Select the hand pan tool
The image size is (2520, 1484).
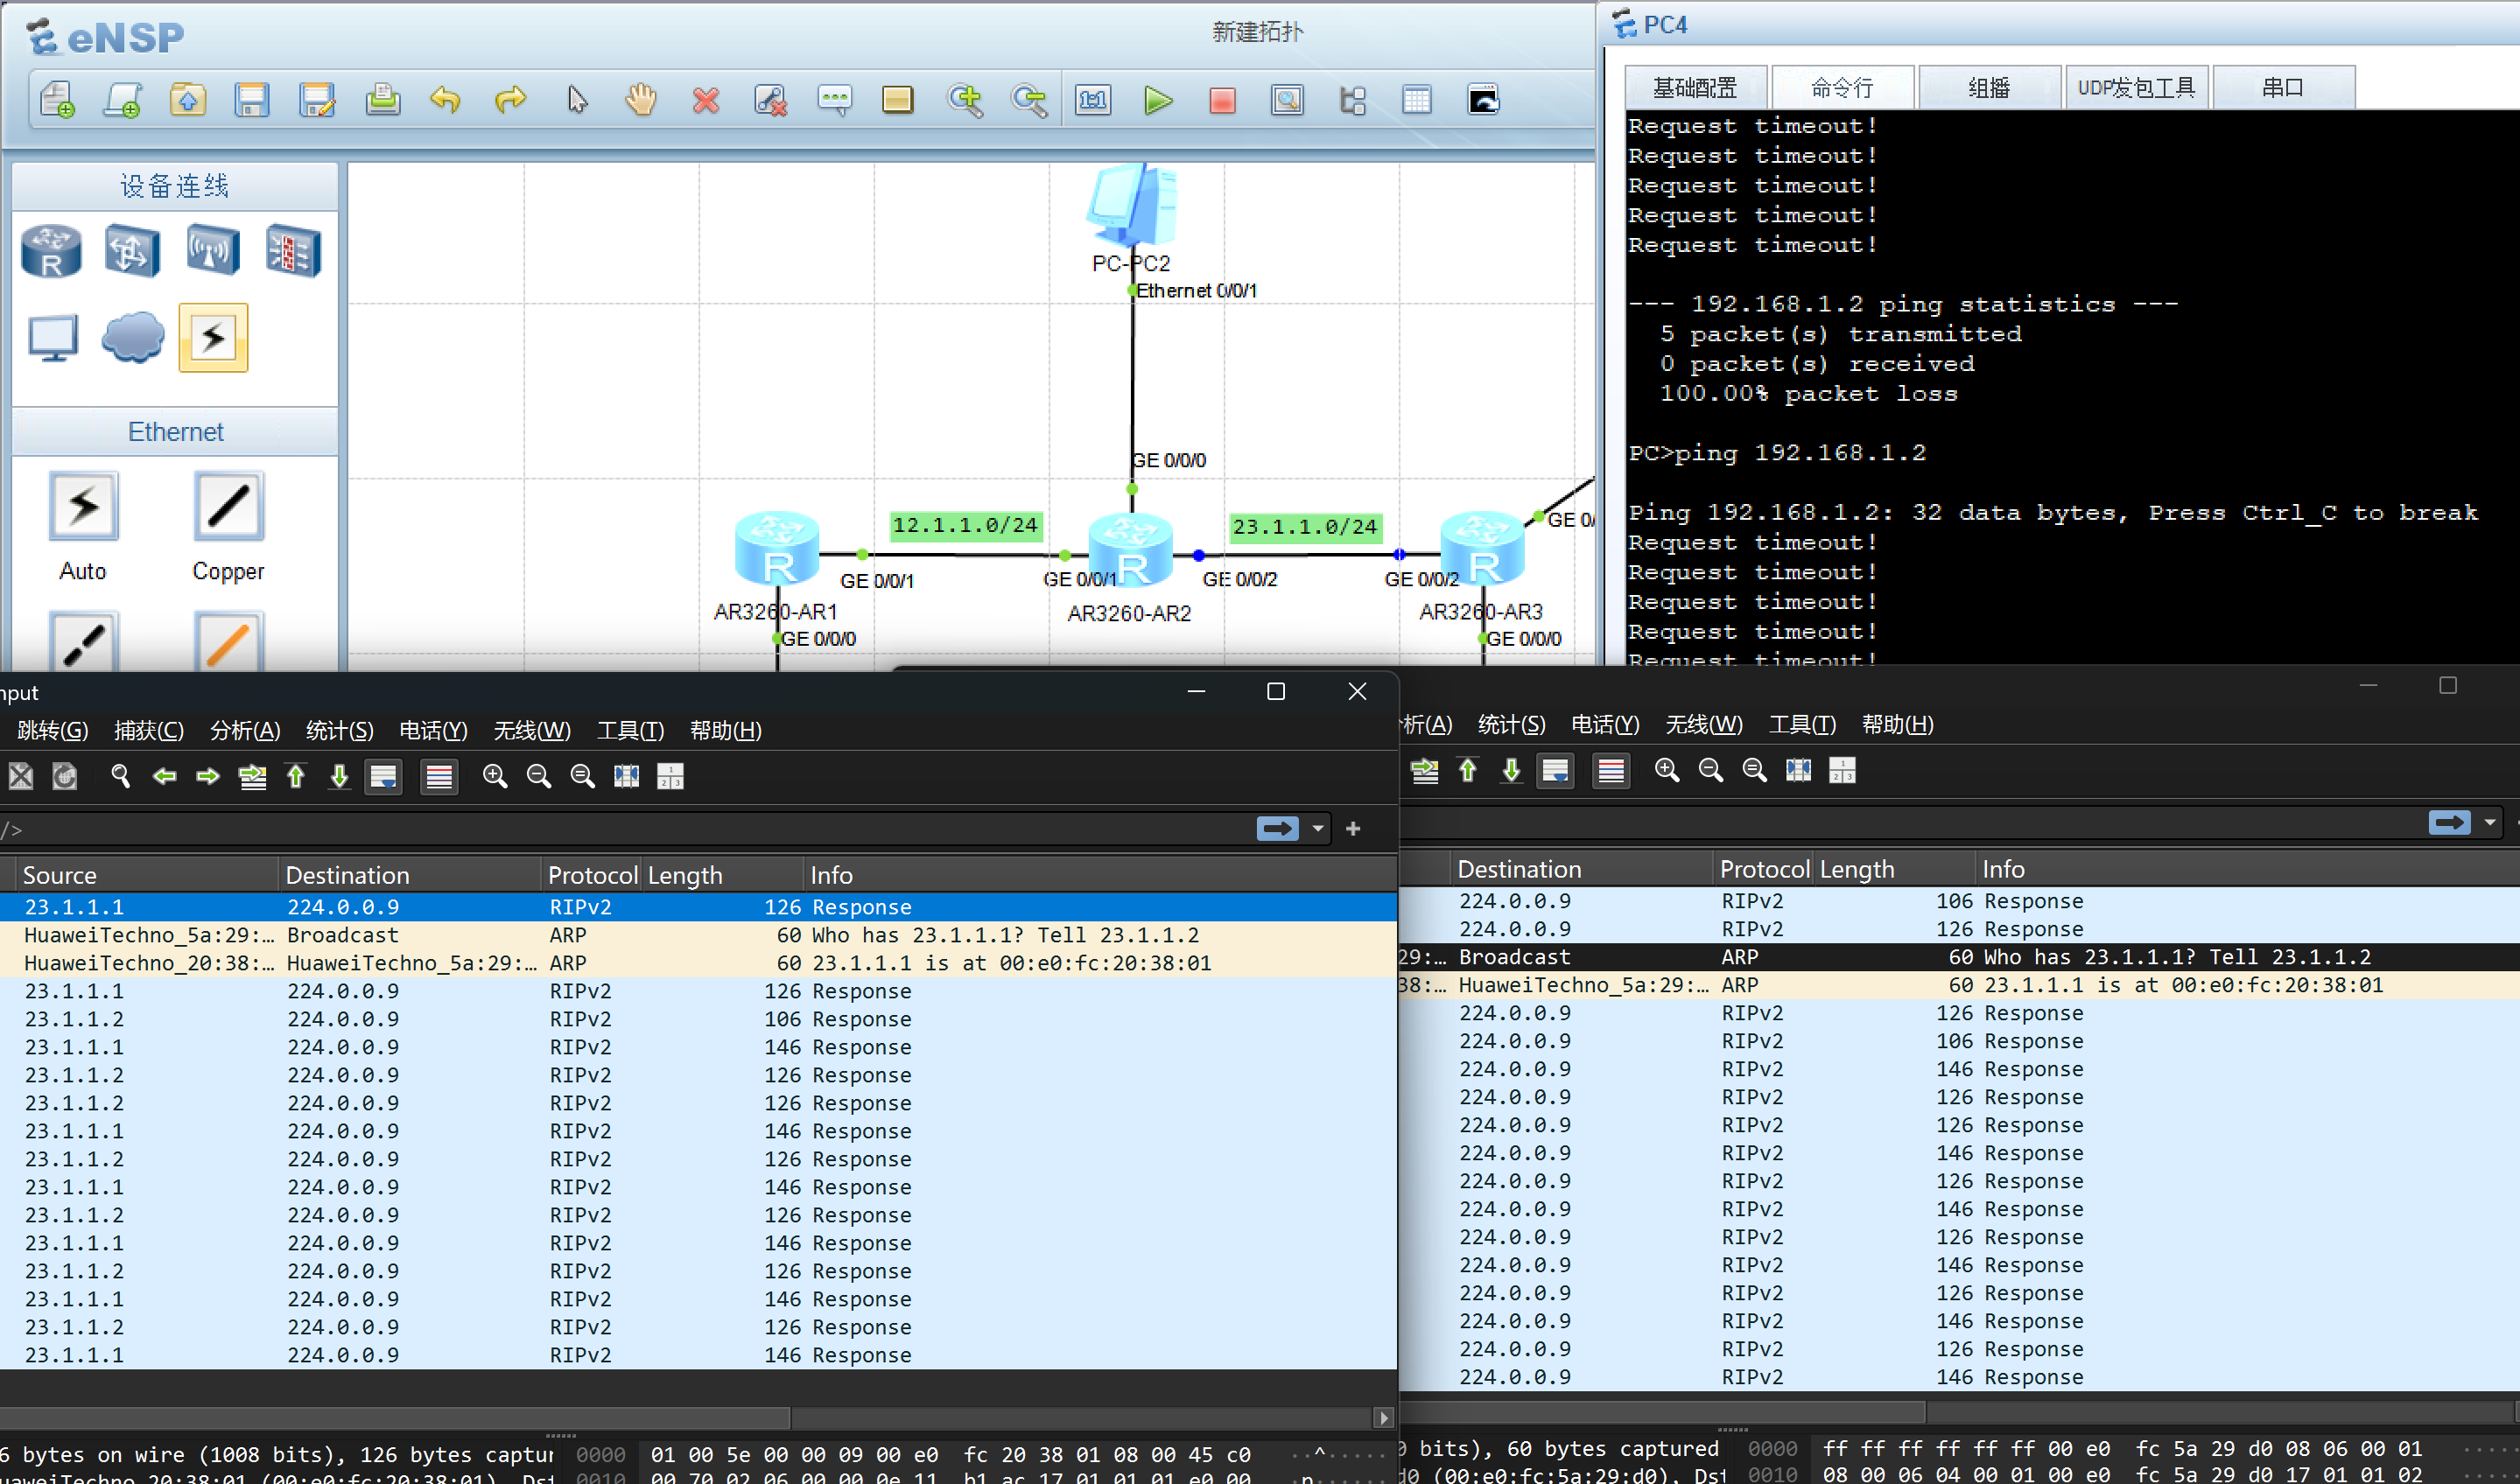(640, 100)
